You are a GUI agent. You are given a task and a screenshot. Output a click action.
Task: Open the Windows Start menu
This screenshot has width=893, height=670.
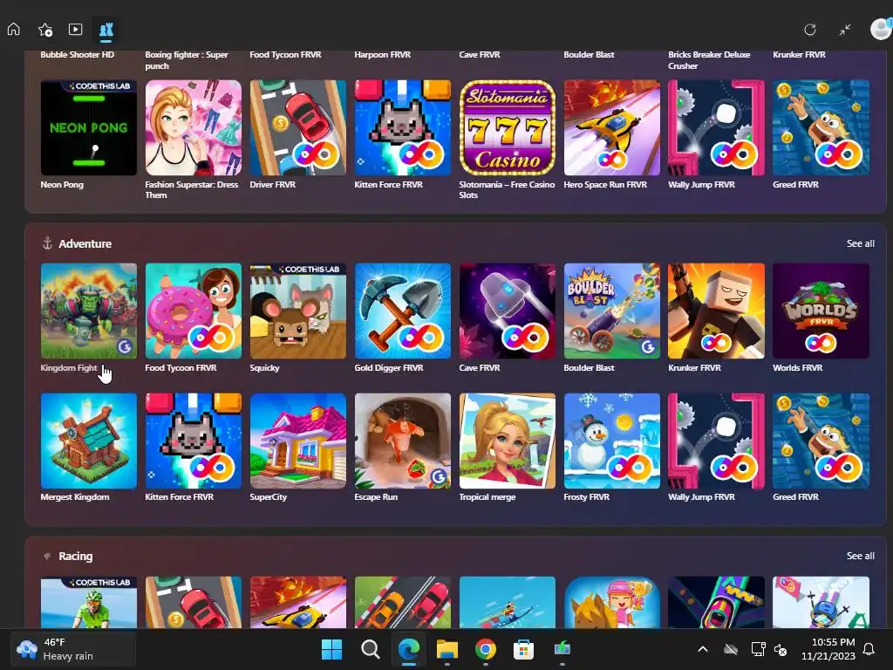[x=331, y=649]
